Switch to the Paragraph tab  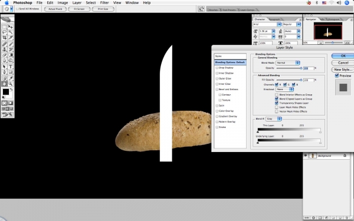pos(274,19)
